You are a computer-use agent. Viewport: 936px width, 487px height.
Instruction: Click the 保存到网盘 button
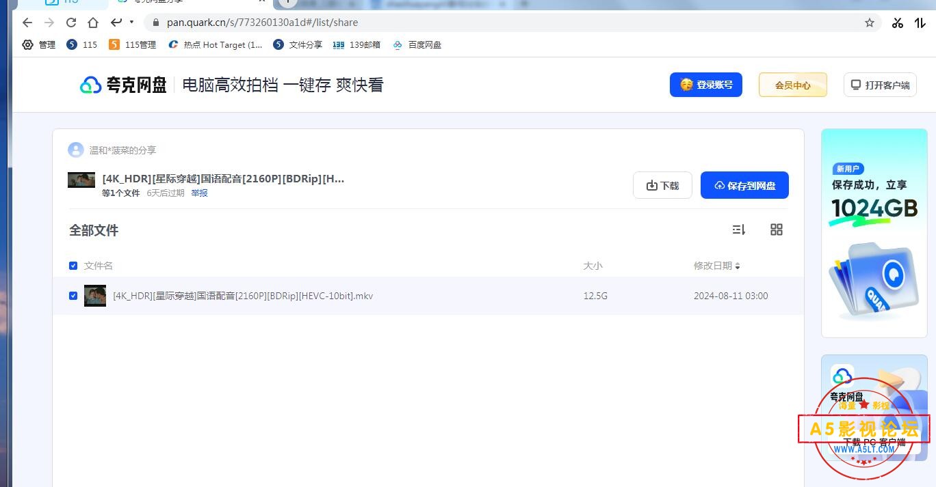click(x=744, y=185)
